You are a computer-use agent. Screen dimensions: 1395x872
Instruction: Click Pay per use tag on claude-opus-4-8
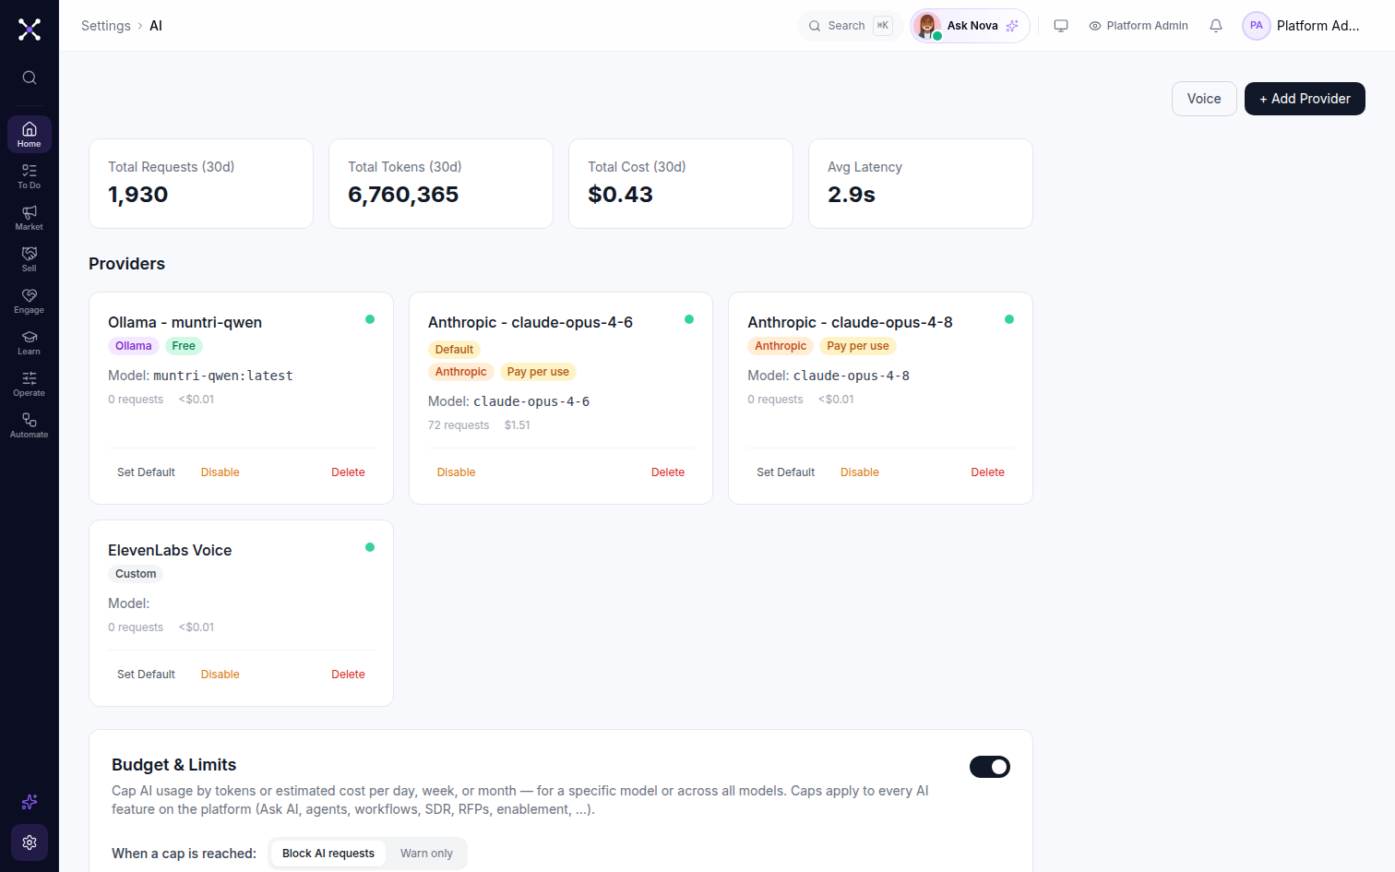858,346
